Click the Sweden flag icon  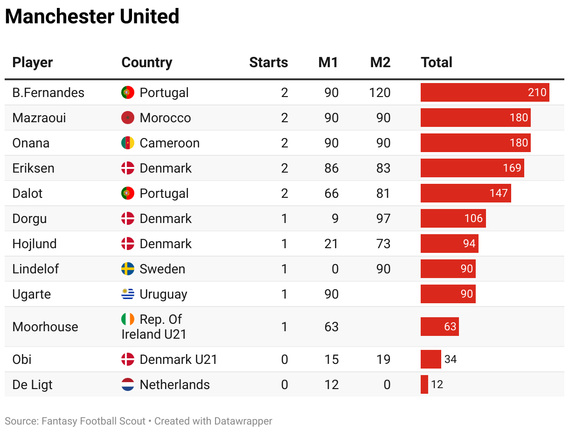128,269
